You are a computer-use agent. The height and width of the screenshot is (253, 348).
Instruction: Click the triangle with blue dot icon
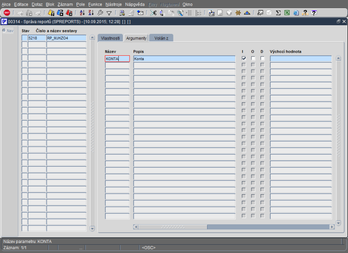247,13
